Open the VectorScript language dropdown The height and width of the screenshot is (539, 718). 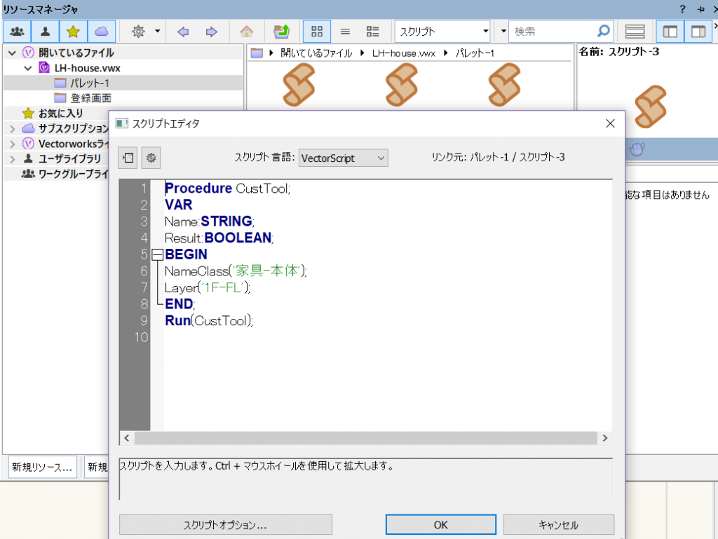(343, 158)
